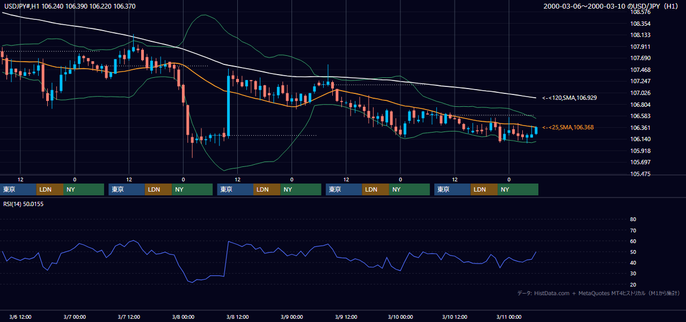Click price axis label 108.354
This screenshot has height=322, width=686.
(x=640, y=24)
